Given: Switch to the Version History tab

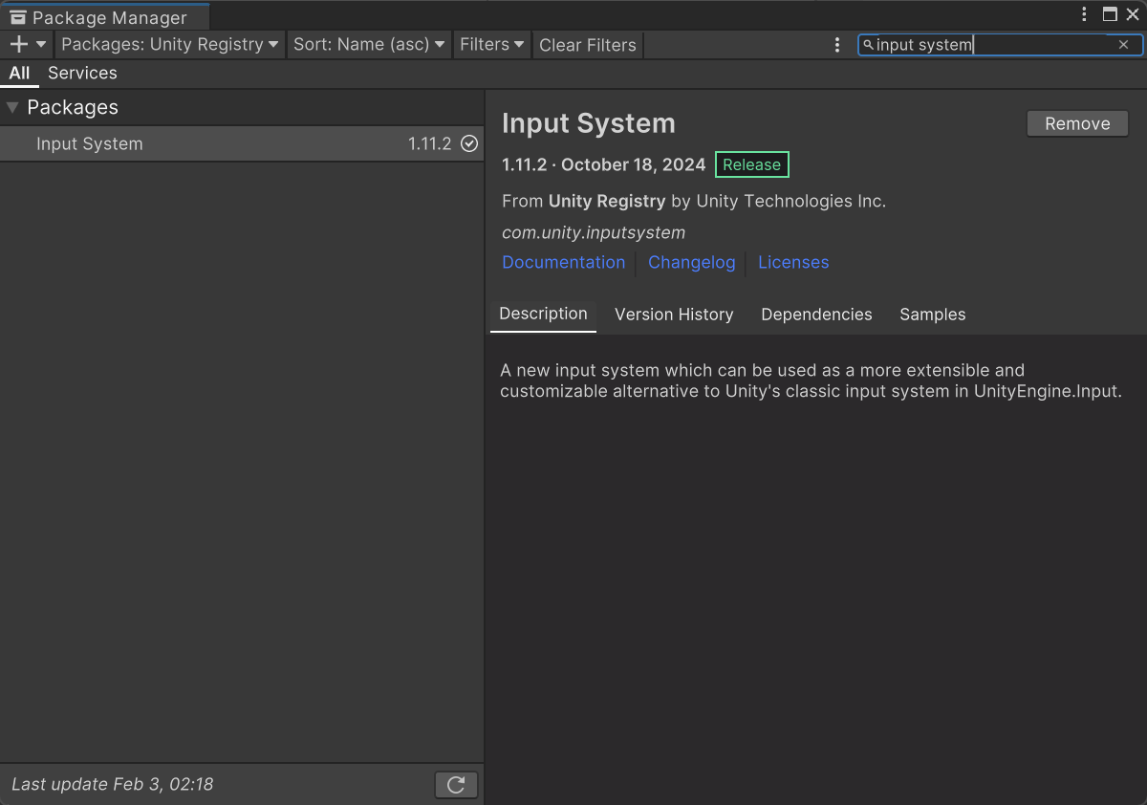Looking at the screenshot, I should coord(674,315).
